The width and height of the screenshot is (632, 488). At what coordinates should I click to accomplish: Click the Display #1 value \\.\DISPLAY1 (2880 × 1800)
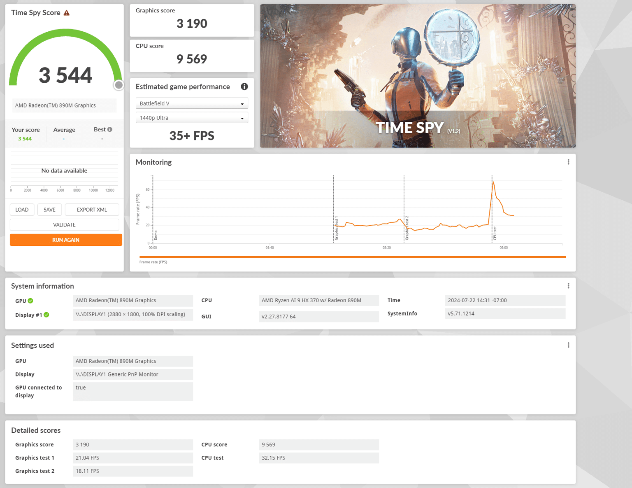point(133,314)
